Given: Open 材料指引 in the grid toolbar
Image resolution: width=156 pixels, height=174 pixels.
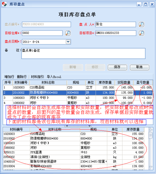Looking at the screenshot, I should pos(37,77).
